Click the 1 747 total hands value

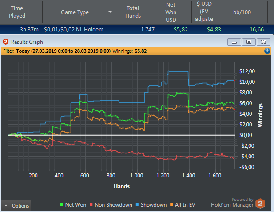click(x=148, y=29)
